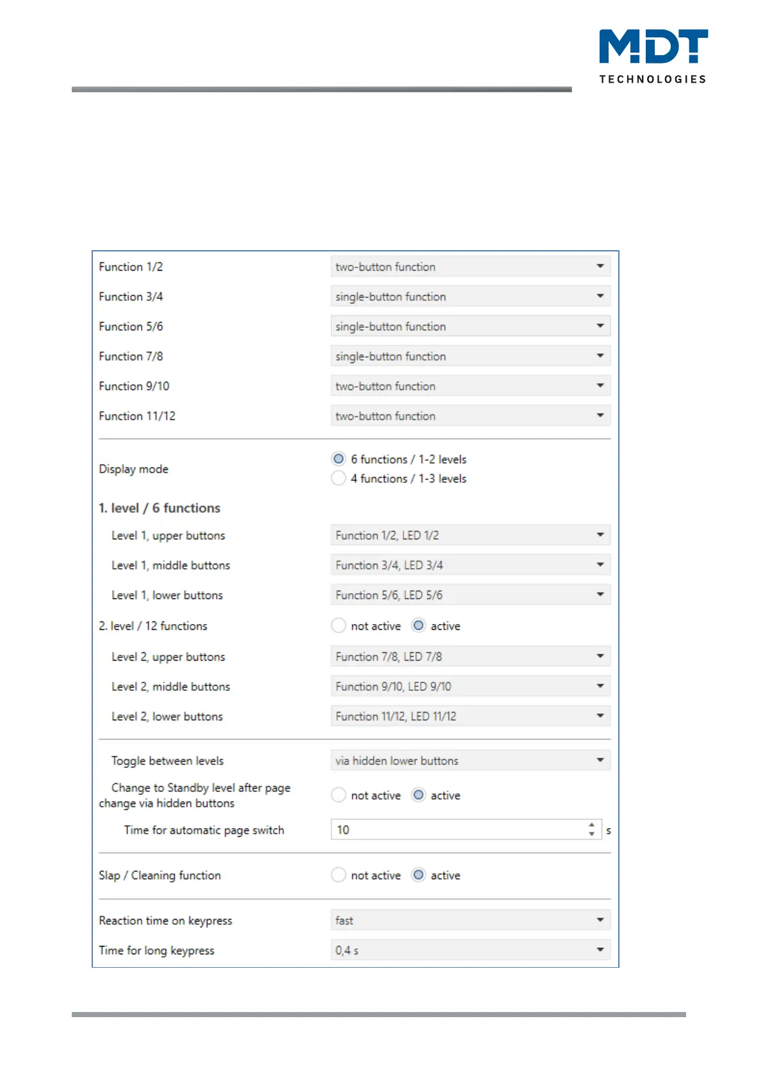Disable change to Standby level option
763x1080 pixels.
point(338,795)
